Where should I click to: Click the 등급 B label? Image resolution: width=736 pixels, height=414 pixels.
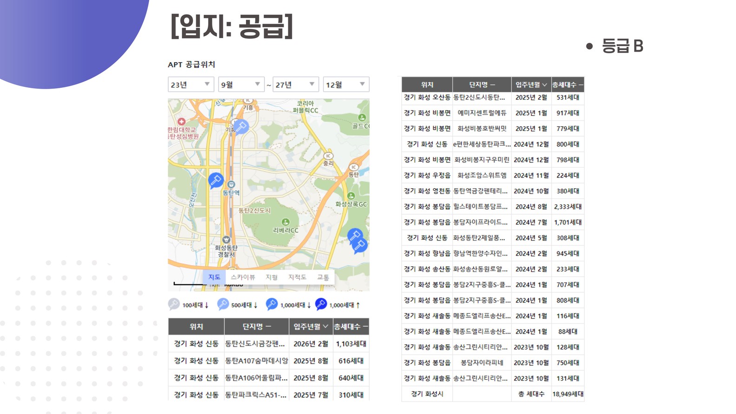click(x=623, y=46)
